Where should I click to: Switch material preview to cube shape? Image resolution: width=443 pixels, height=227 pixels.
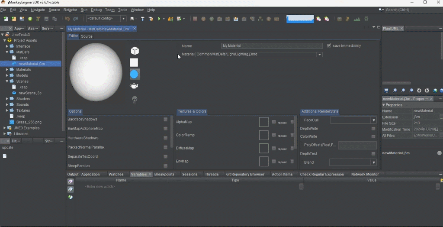point(135,51)
